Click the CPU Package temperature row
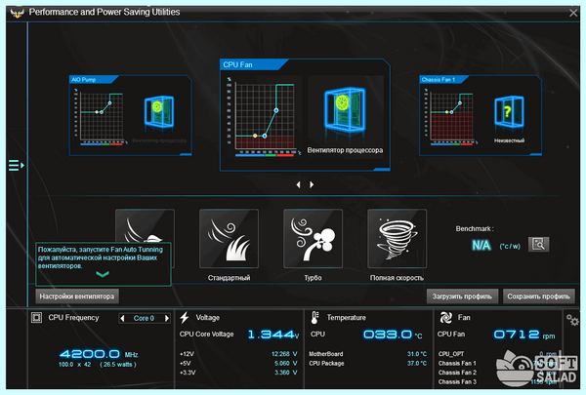This screenshot has width=586, height=395. tap(368, 363)
